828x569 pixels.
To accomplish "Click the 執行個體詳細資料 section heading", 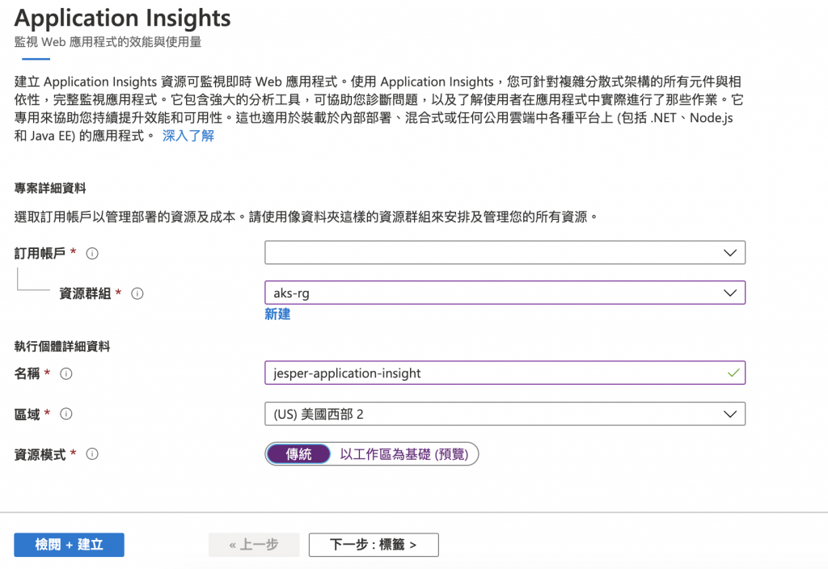I will (x=62, y=347).
